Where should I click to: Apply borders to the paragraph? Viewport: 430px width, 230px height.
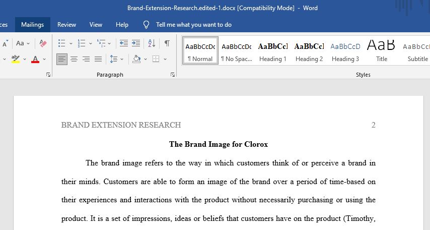point(156,59)
